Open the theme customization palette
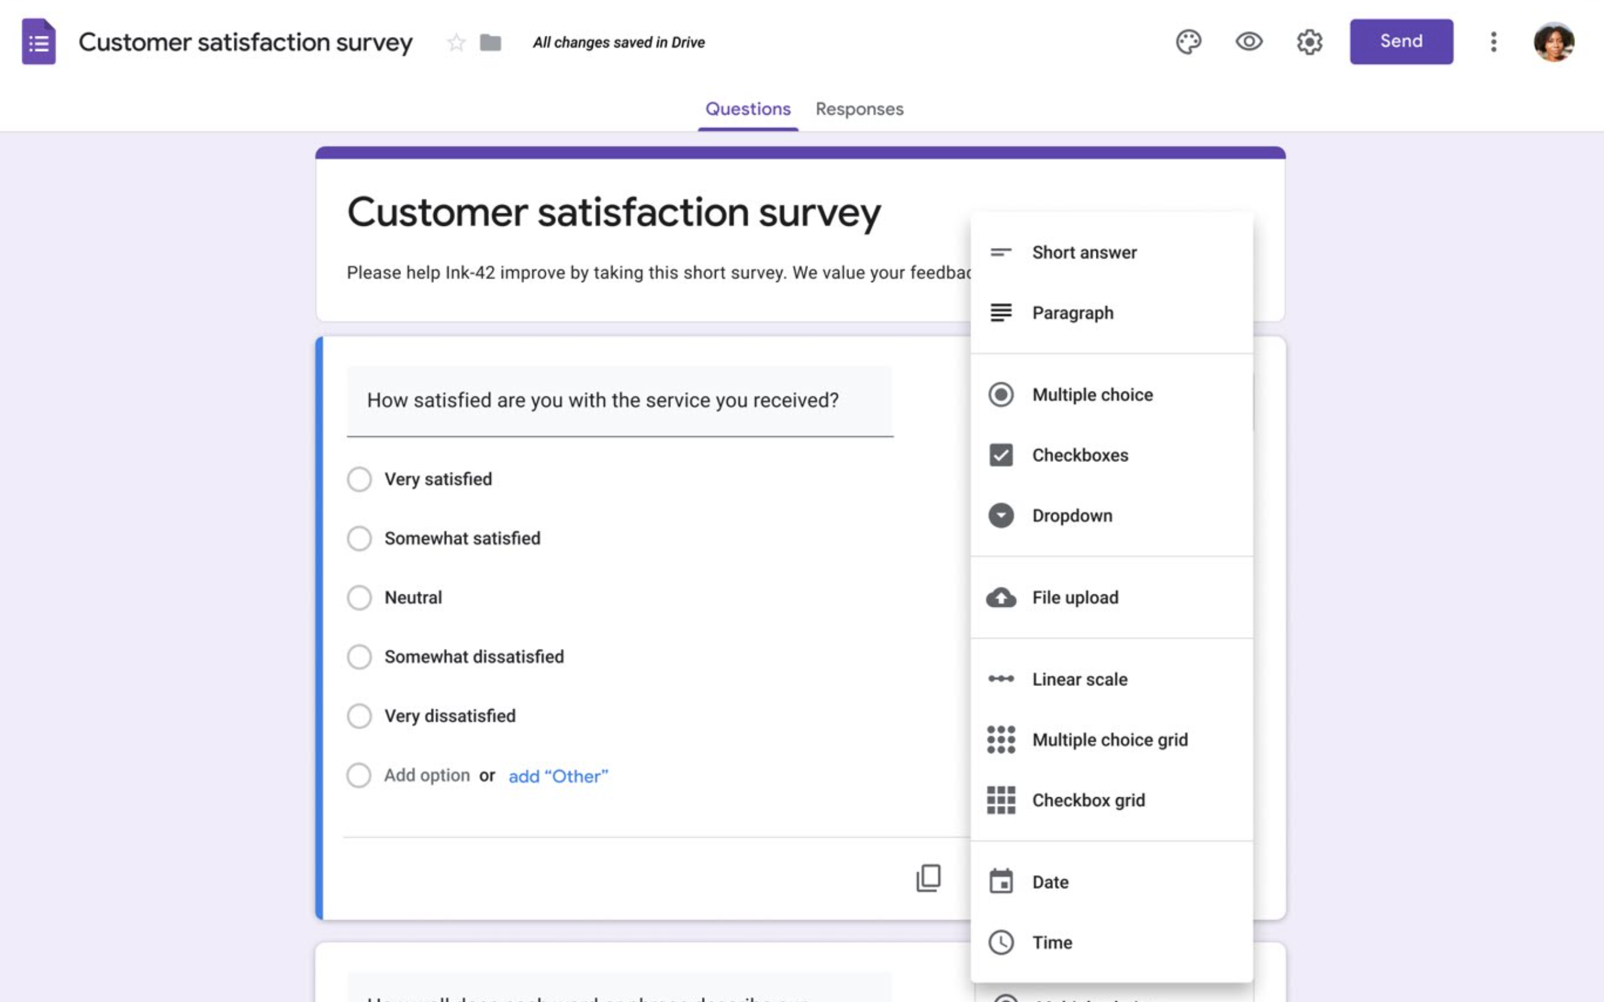 point(1189,42)
